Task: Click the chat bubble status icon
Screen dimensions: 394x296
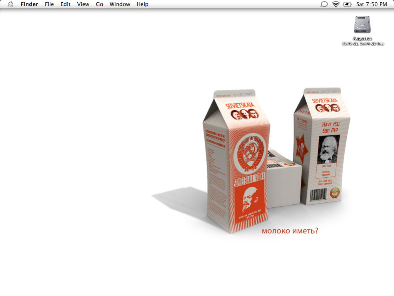Action: [324, 4]
